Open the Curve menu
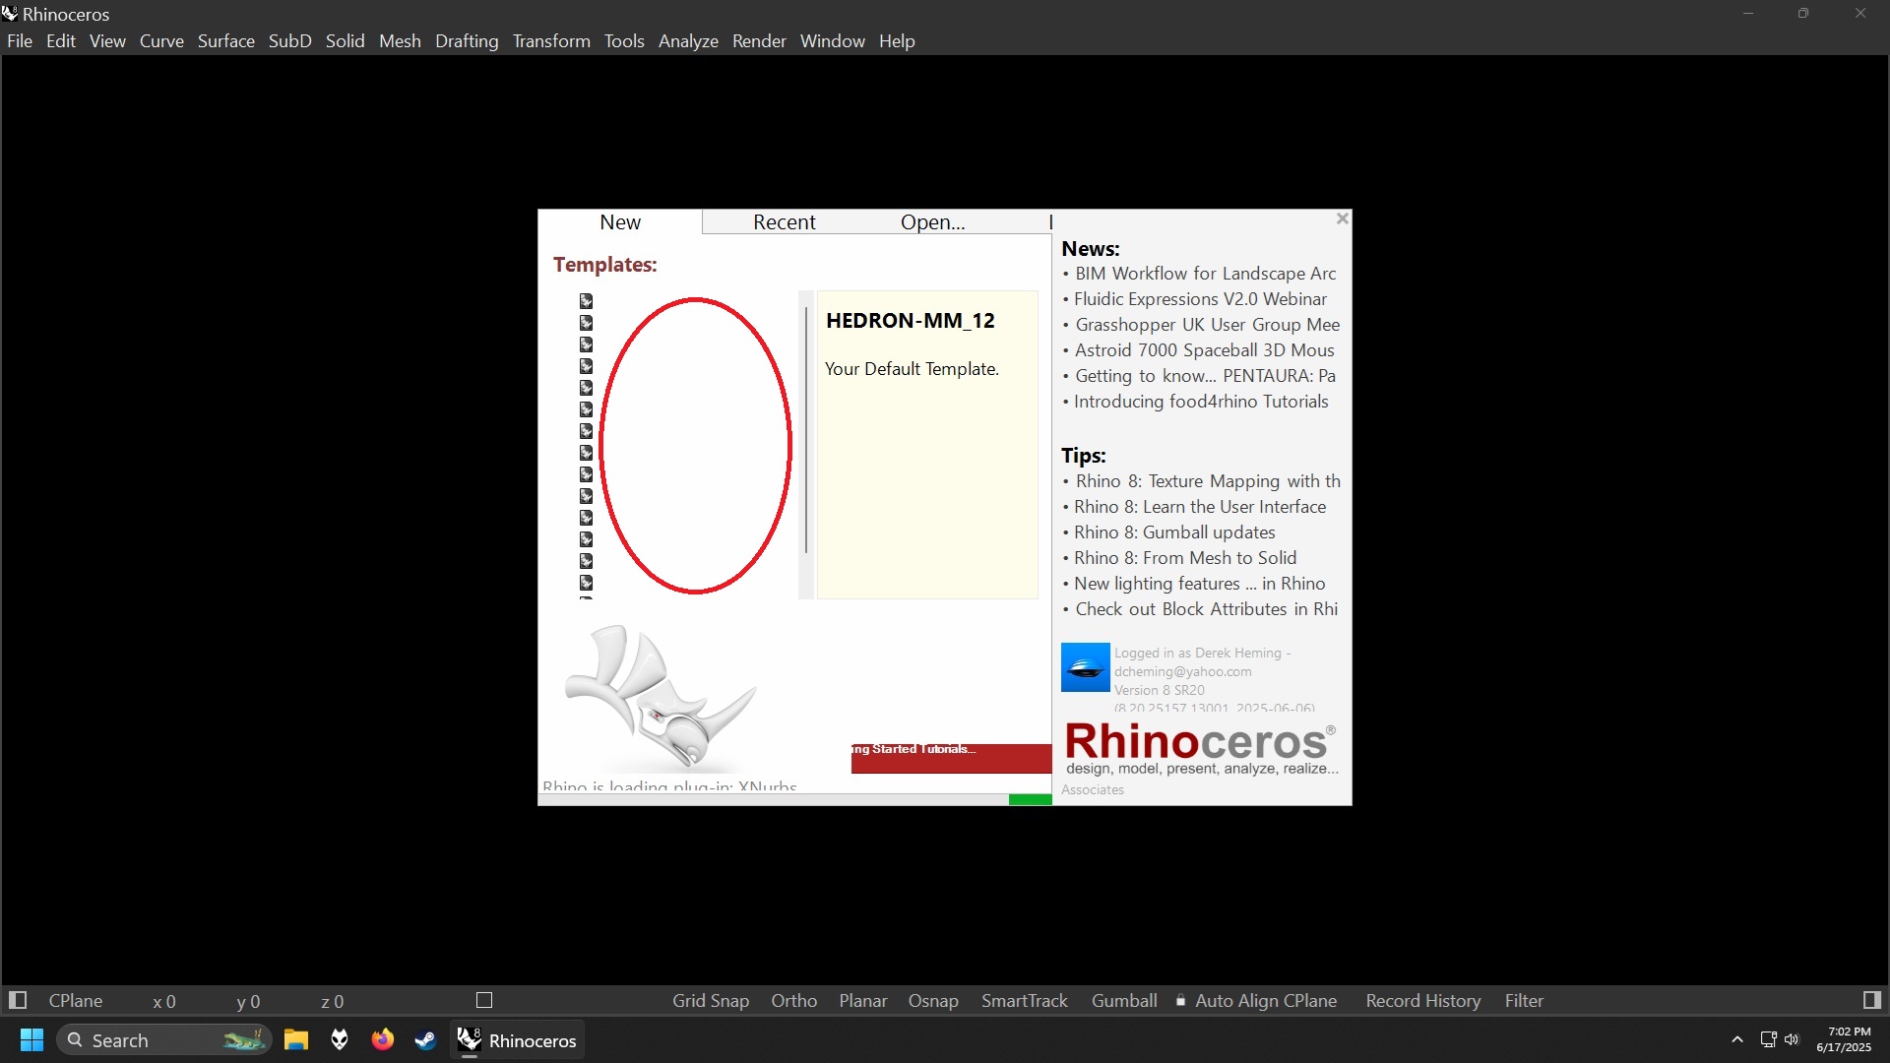 click(161, 41)
